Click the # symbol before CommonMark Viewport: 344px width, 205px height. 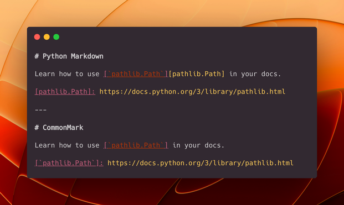coord(37,128)
